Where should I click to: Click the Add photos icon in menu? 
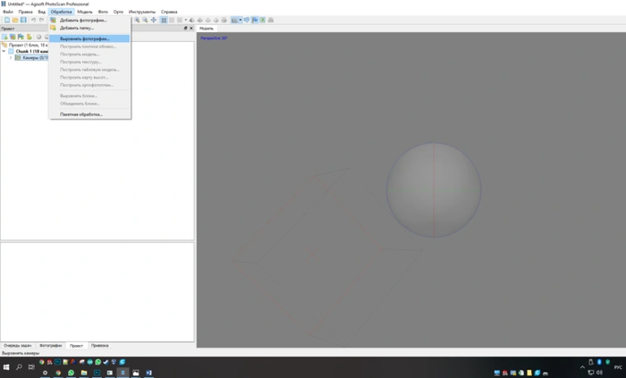point(54,20)
